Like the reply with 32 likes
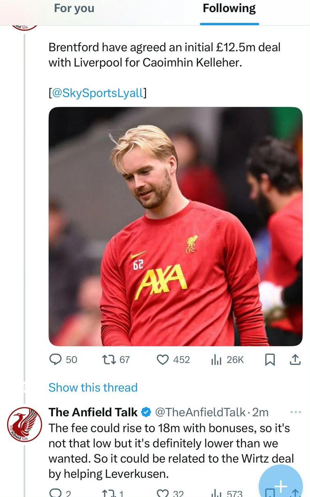The width and height of the screenshot is (310, 497). 163,493
